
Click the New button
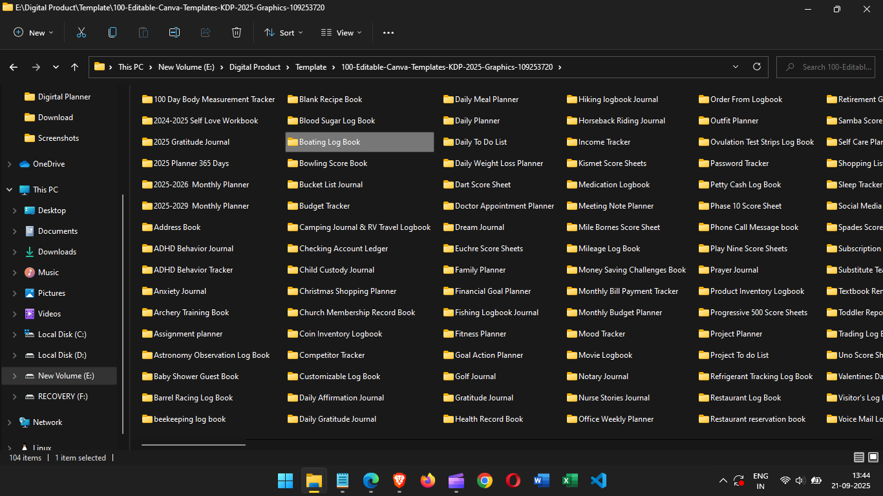(x=34, y=32)
